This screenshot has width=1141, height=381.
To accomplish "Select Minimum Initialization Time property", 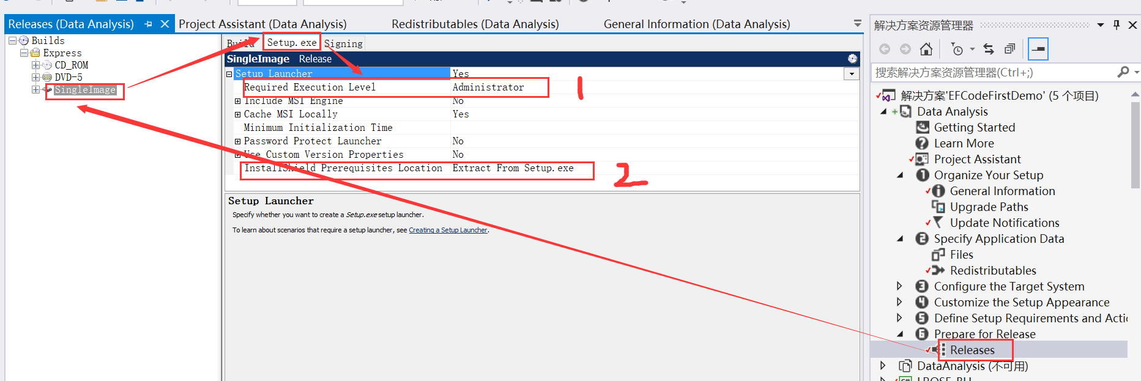I will 318,128.
